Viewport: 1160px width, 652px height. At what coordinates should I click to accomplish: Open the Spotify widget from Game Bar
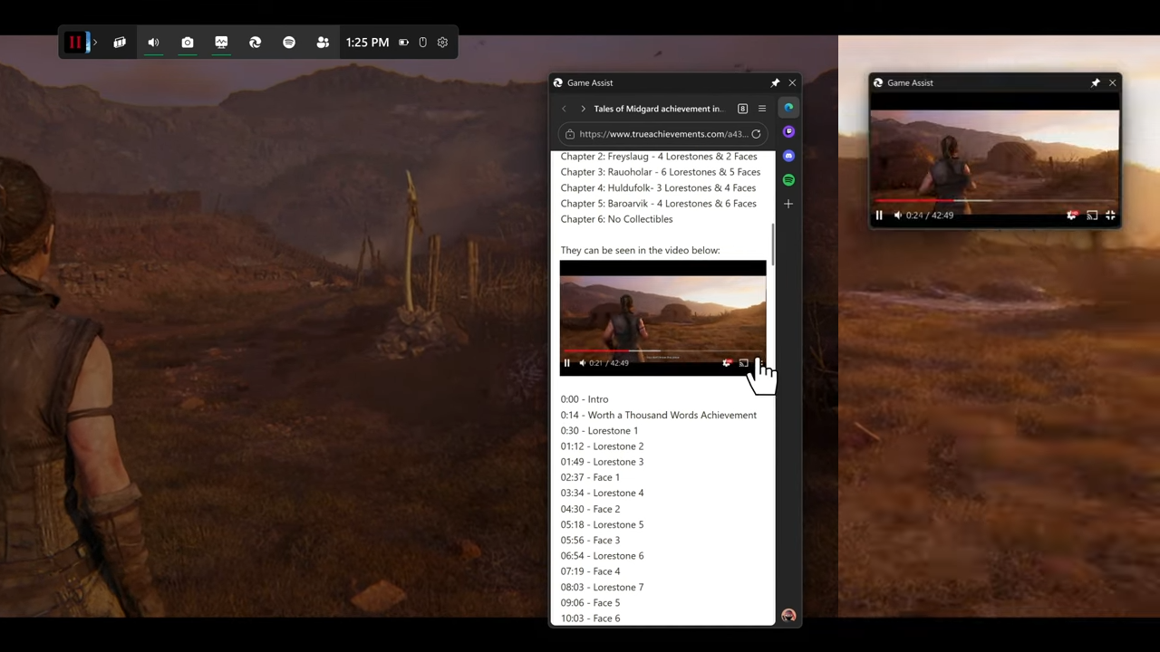point(289,43)
